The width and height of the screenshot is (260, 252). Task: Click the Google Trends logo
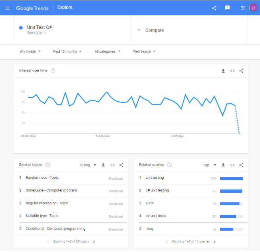point(32,8)
